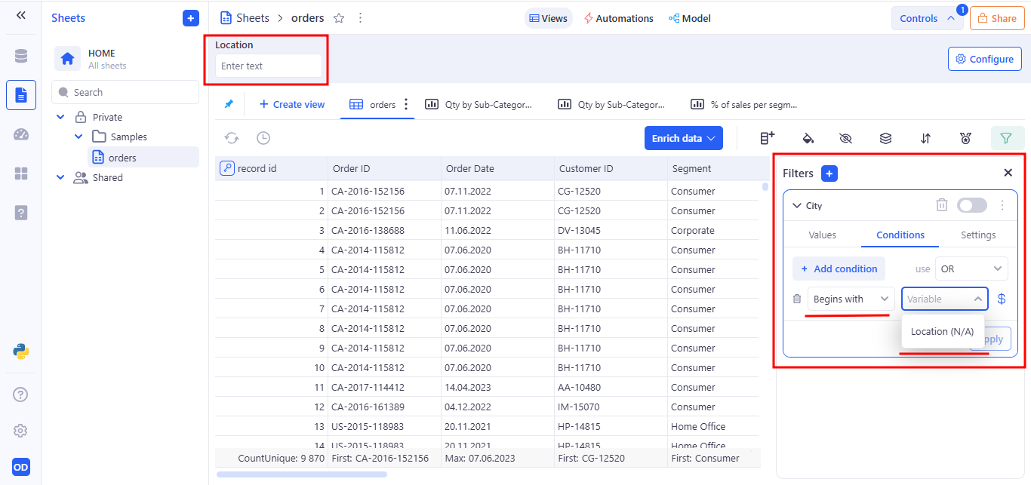Open the grouping layers icon

(885, 138)
